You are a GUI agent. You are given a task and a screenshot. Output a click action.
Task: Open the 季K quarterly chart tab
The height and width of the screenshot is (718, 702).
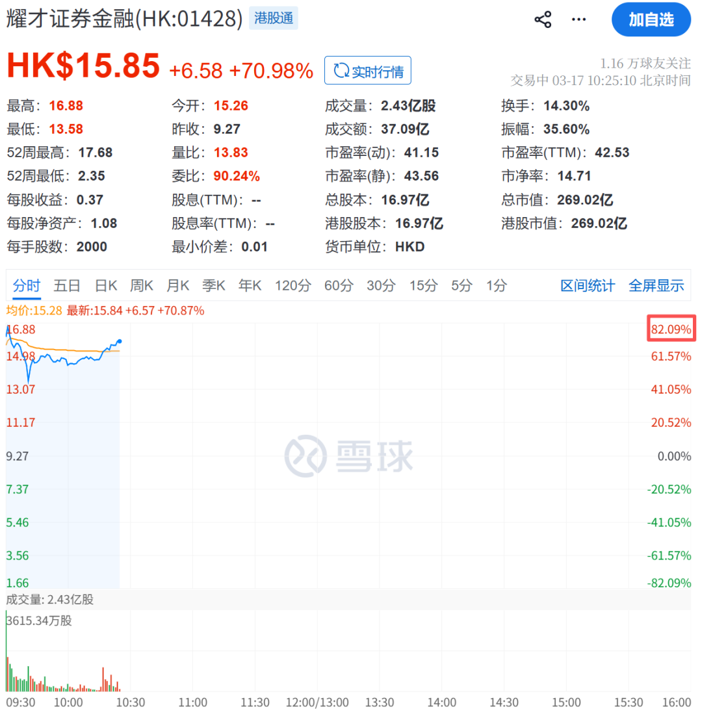(x=213, y=285)
